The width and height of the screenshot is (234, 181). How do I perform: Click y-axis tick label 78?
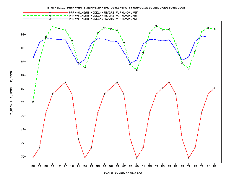point(22,102)
